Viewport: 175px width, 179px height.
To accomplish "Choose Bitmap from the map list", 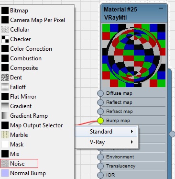I will coord(19,11).
